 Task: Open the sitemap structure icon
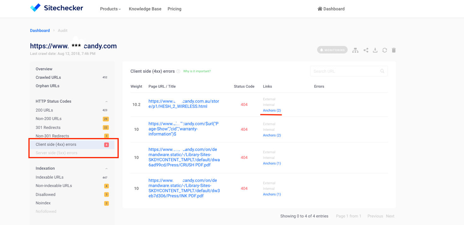coord(355,50)
